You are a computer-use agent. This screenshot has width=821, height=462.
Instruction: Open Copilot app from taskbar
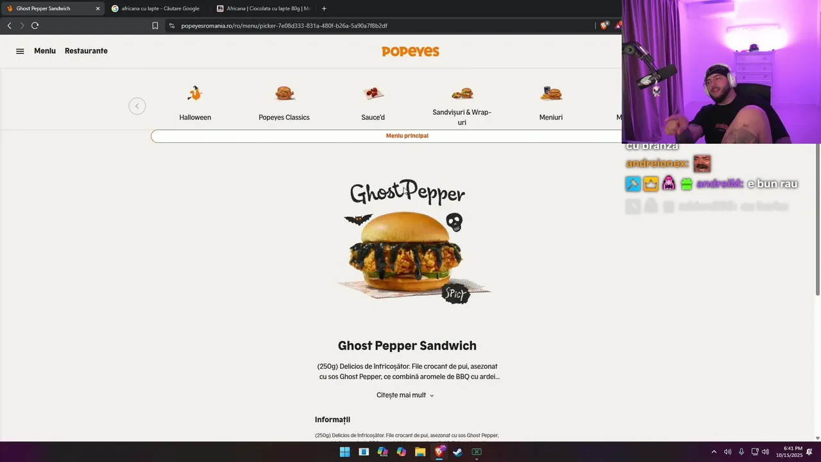tap(402, 452)
